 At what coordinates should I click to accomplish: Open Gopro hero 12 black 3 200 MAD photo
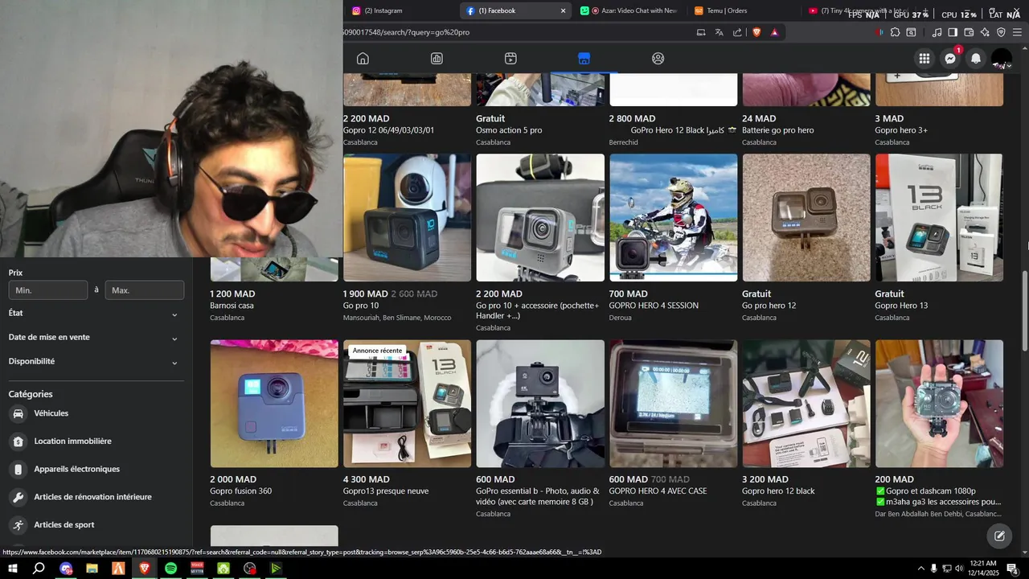[806, 404]
